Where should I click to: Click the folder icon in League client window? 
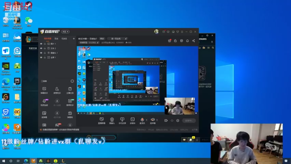pyautogui.click(x=204, y=48)
